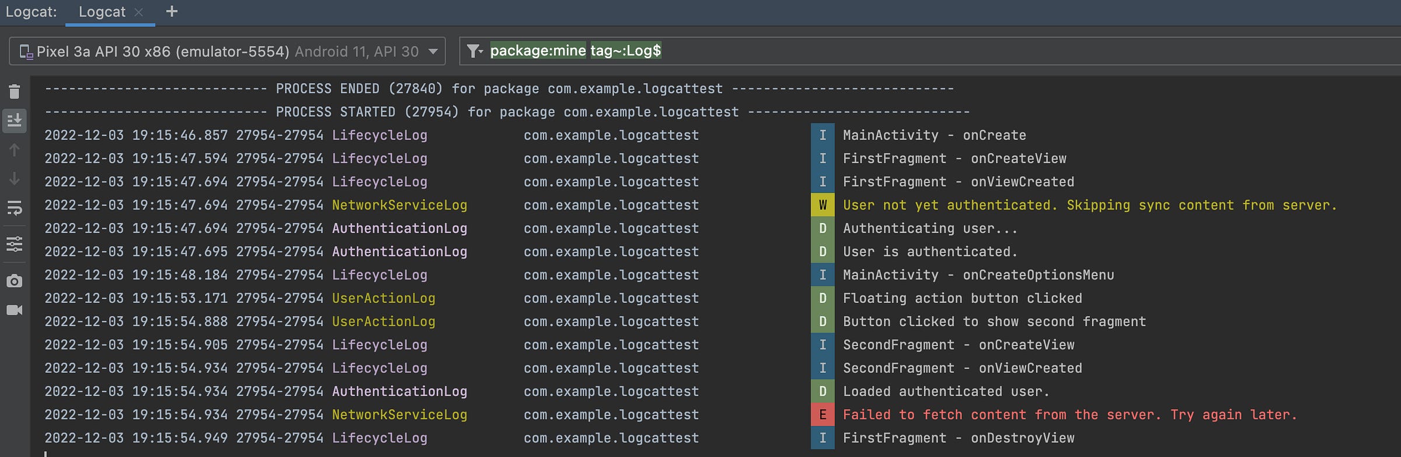Viewport: 1401px width, 457px height.
Task: Open filter history via funnel icon
Action: (x=475, y=51)
